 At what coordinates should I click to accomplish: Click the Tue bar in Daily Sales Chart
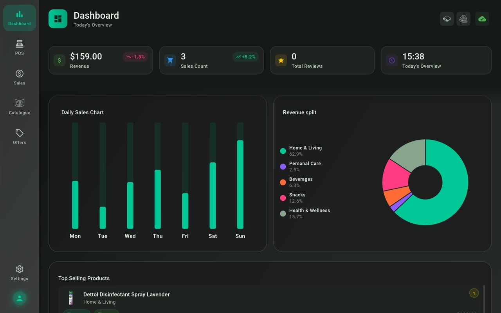103,218
